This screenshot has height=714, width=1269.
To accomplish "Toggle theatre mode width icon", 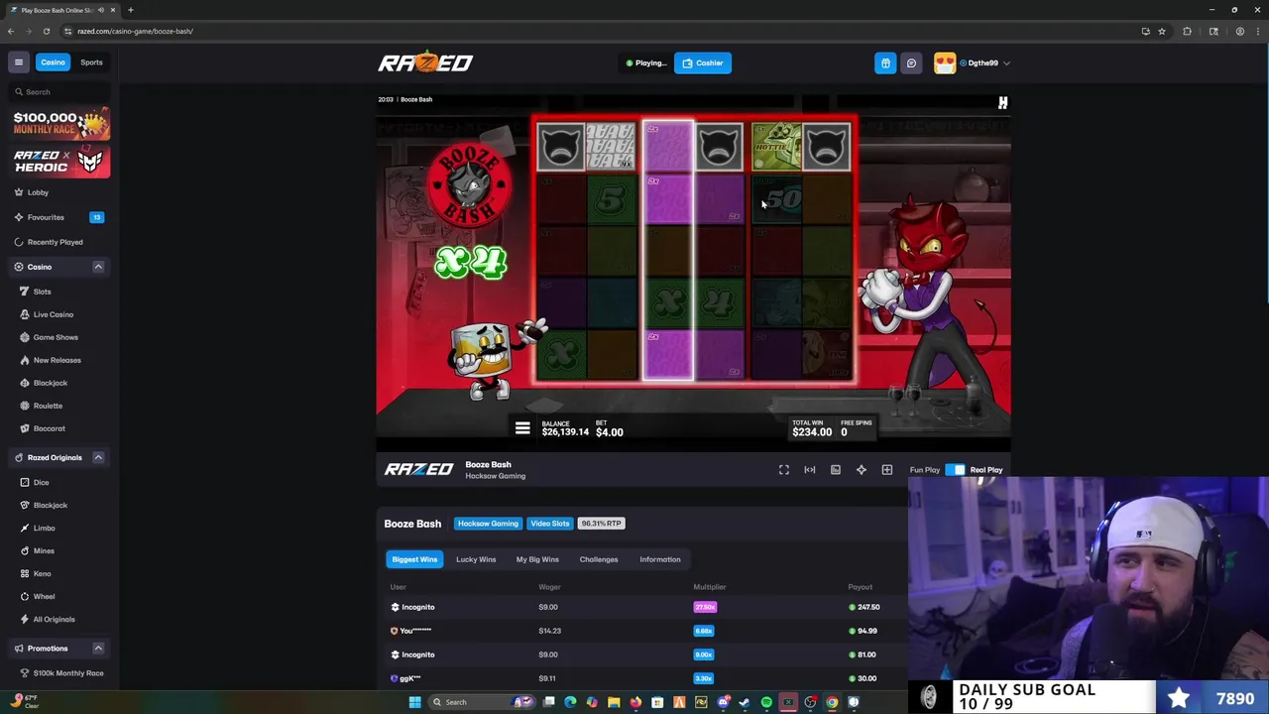I will point(810,470).
